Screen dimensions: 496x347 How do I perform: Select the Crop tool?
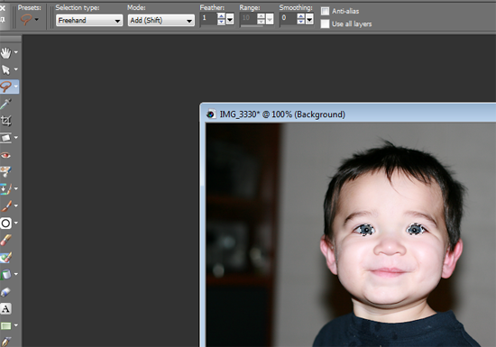click(x=5, y=121)
